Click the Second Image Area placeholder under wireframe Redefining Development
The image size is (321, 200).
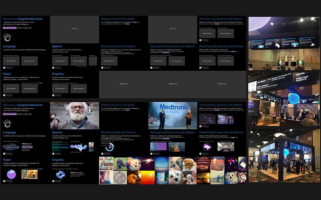226,61
